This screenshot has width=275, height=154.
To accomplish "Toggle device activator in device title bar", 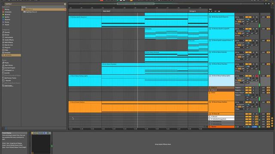I will [32, 133].
